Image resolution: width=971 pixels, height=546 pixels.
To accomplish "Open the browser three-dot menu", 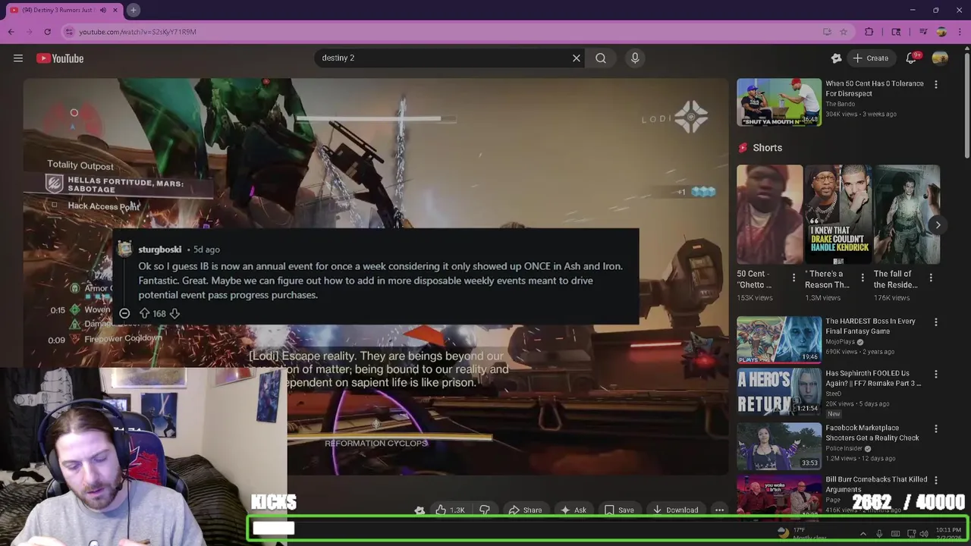I will click(x=960, y=32).
